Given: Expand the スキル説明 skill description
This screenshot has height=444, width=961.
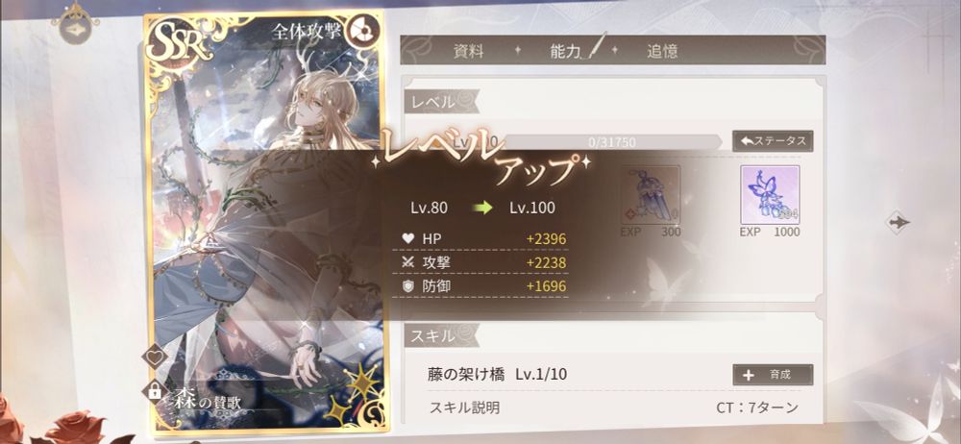Looking at the screenshot, I should 464,407.
